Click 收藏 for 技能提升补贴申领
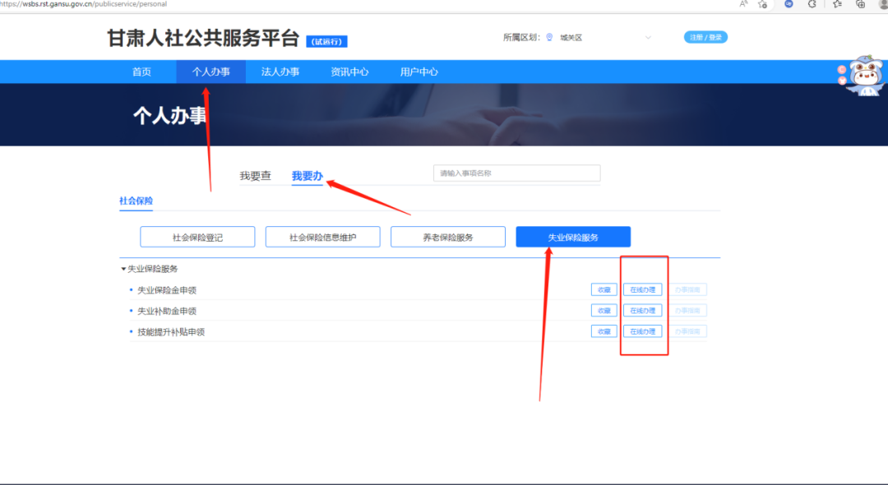The image size is (888, 485). [x=604, y=331]
